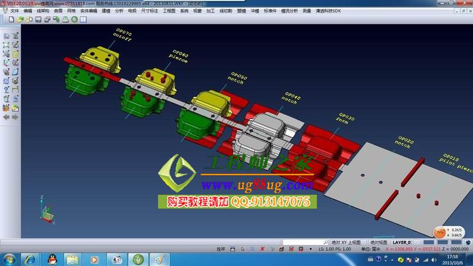This screenshot has height=266, width=473.
Task: Click the Save disk icon in toolbar
Action: pyautogui.click(x=38, y=19)
